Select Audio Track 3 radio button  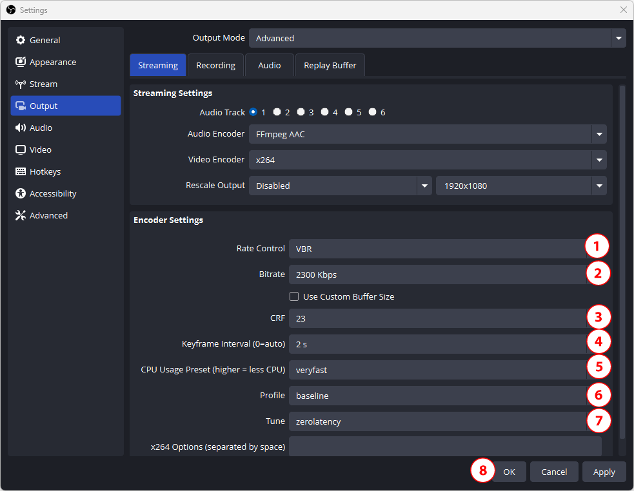pos(301,112)
